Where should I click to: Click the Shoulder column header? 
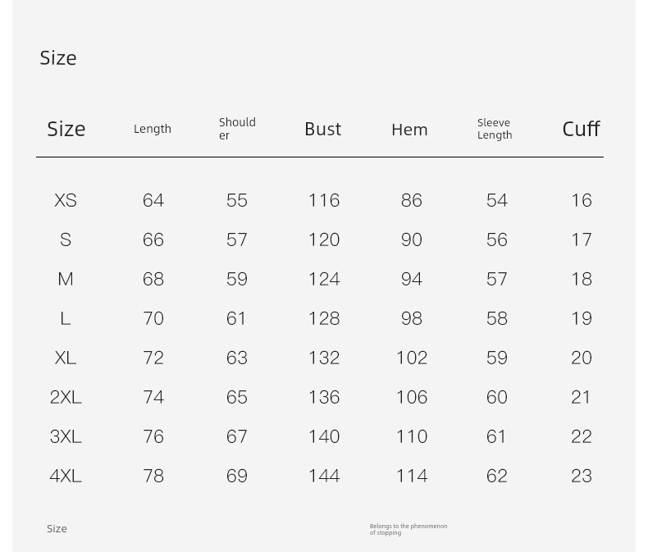pos(237,129)
